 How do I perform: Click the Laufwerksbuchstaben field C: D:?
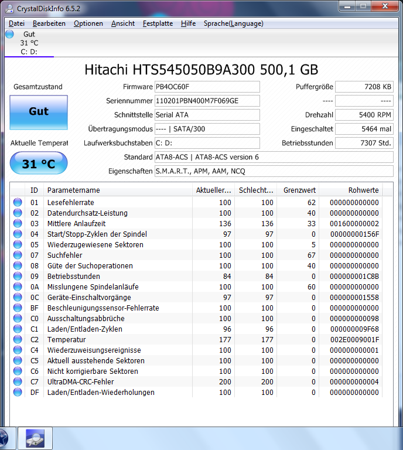click(207, 143)
